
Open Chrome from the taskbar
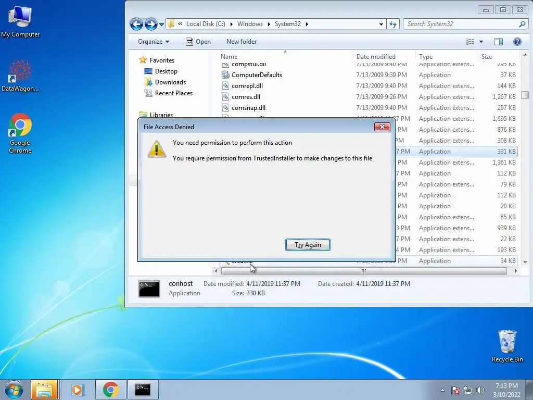point(110,390)
